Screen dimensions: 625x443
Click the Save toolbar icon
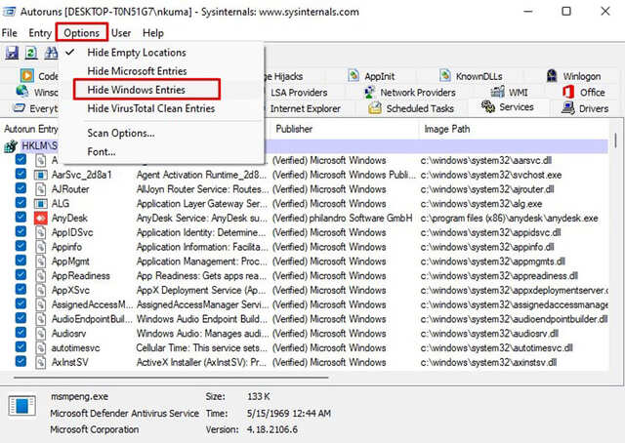pyautogui.click(x=12, y=53)
